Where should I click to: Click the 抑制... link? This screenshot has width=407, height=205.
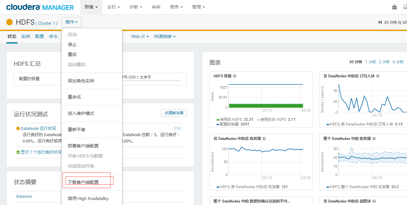[x=179, y=129]
